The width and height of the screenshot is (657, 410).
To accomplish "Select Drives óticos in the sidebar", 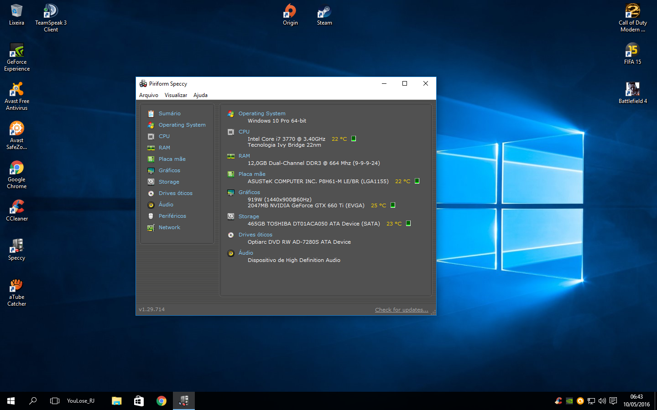I will point(176,193).
